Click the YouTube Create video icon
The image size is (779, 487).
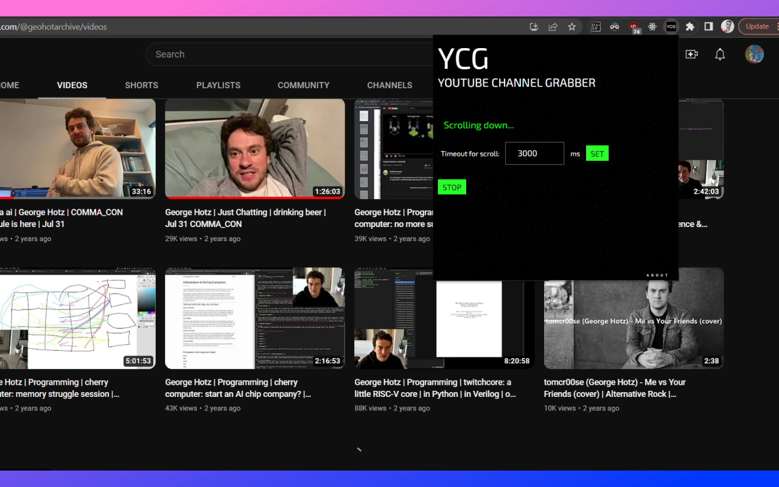tap(691, 54)
